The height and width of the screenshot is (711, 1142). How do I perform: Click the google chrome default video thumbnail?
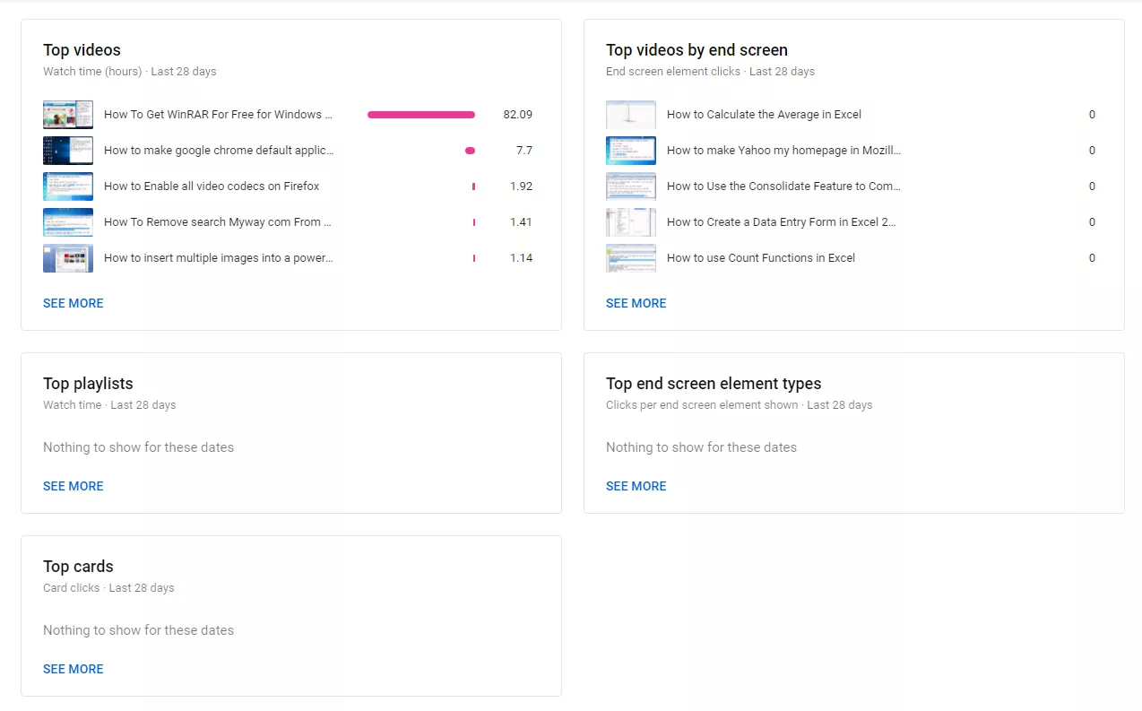click(68, 151)
